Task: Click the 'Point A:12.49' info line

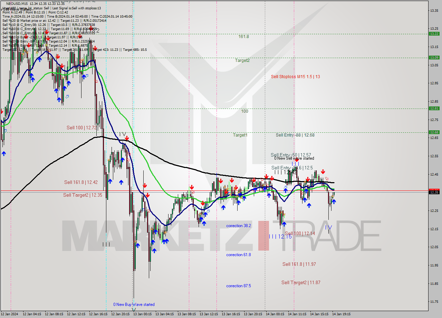Action: [12, 12]
